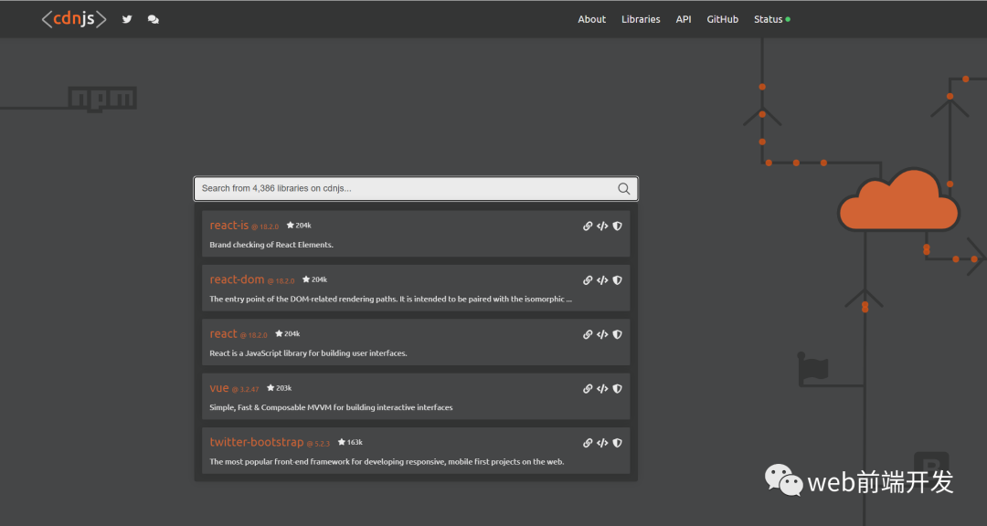Screen dimensions: 987x526
Task: Copy URL link icon for vue
Action: 588,388
